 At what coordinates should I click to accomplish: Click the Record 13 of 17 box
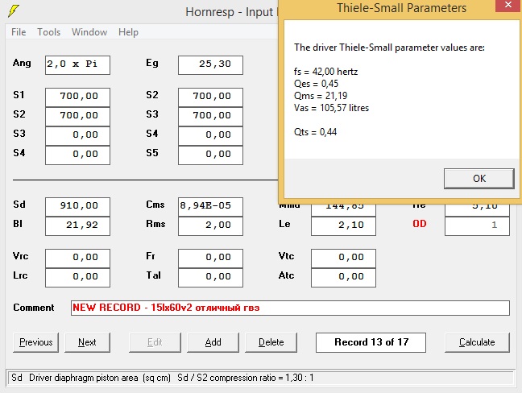coord(371,342)
